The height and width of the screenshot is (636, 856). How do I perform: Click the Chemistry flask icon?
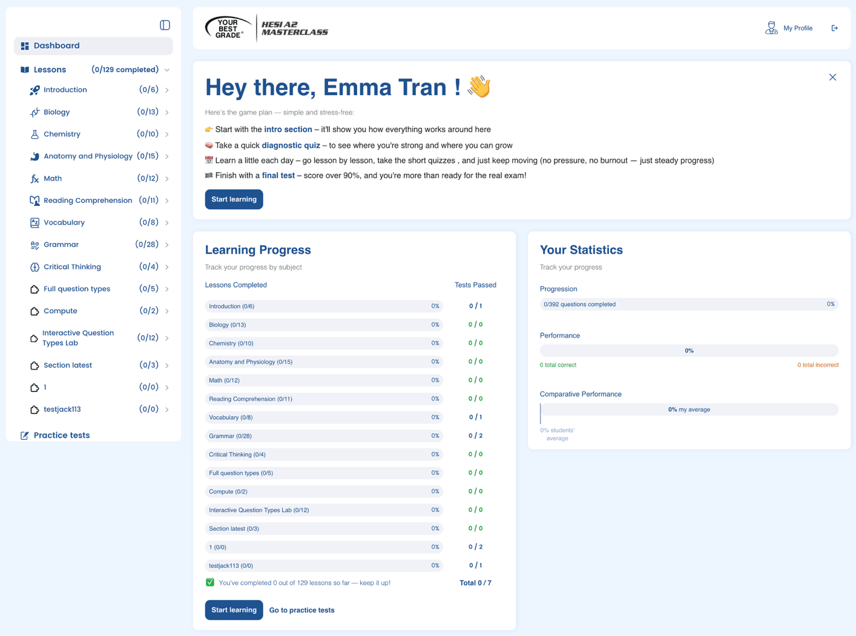35,134
